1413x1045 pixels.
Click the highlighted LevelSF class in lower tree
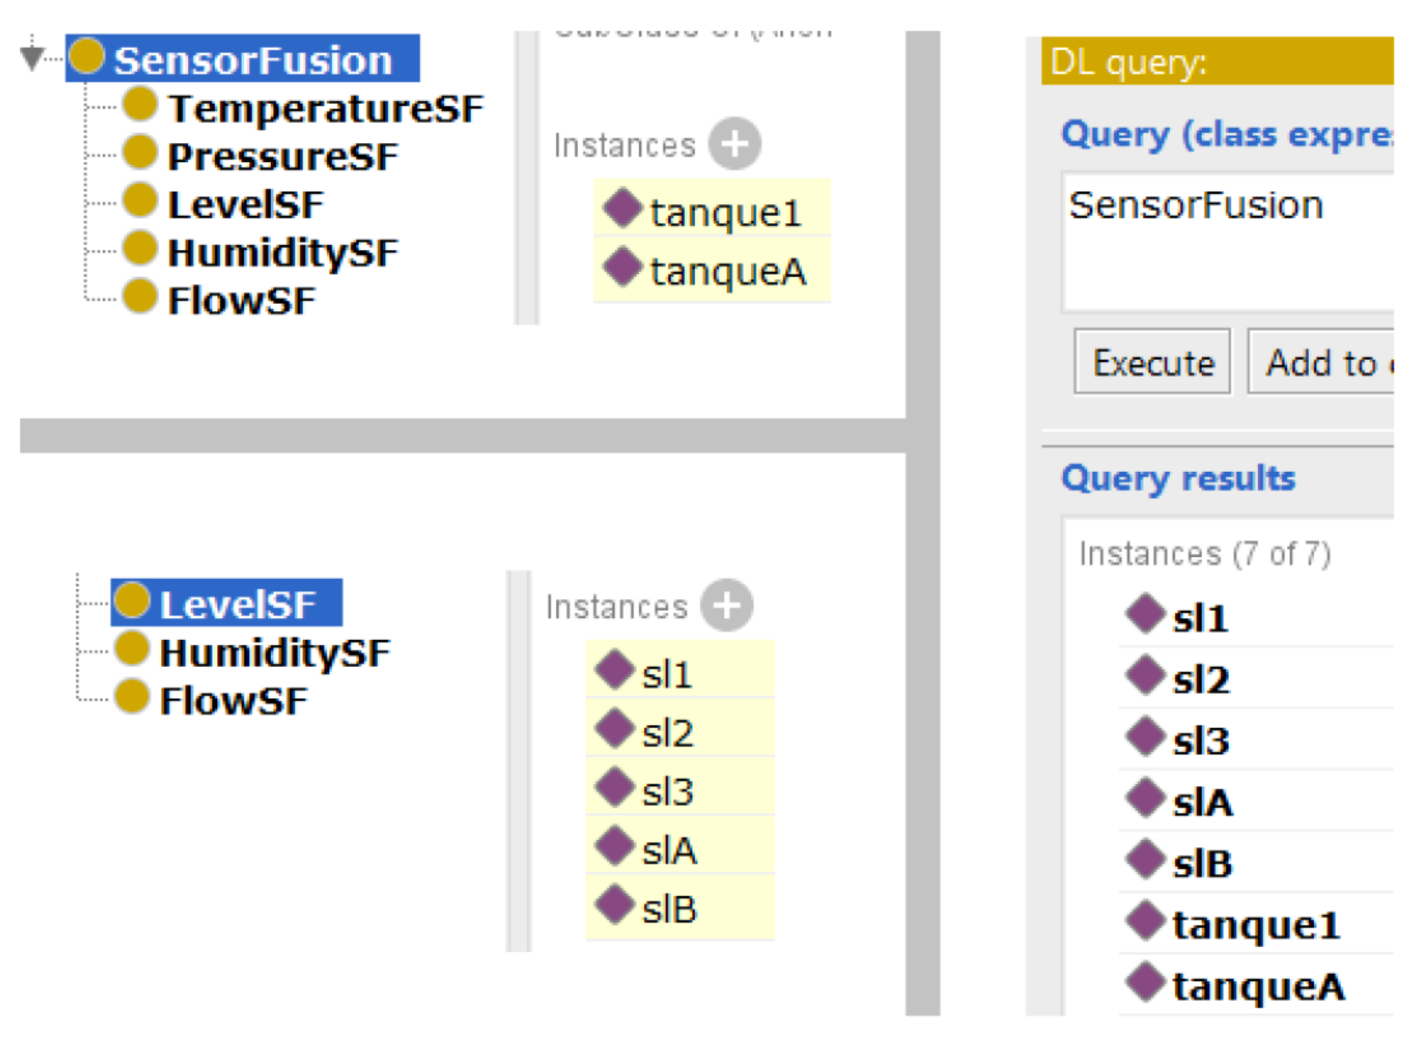237,604
